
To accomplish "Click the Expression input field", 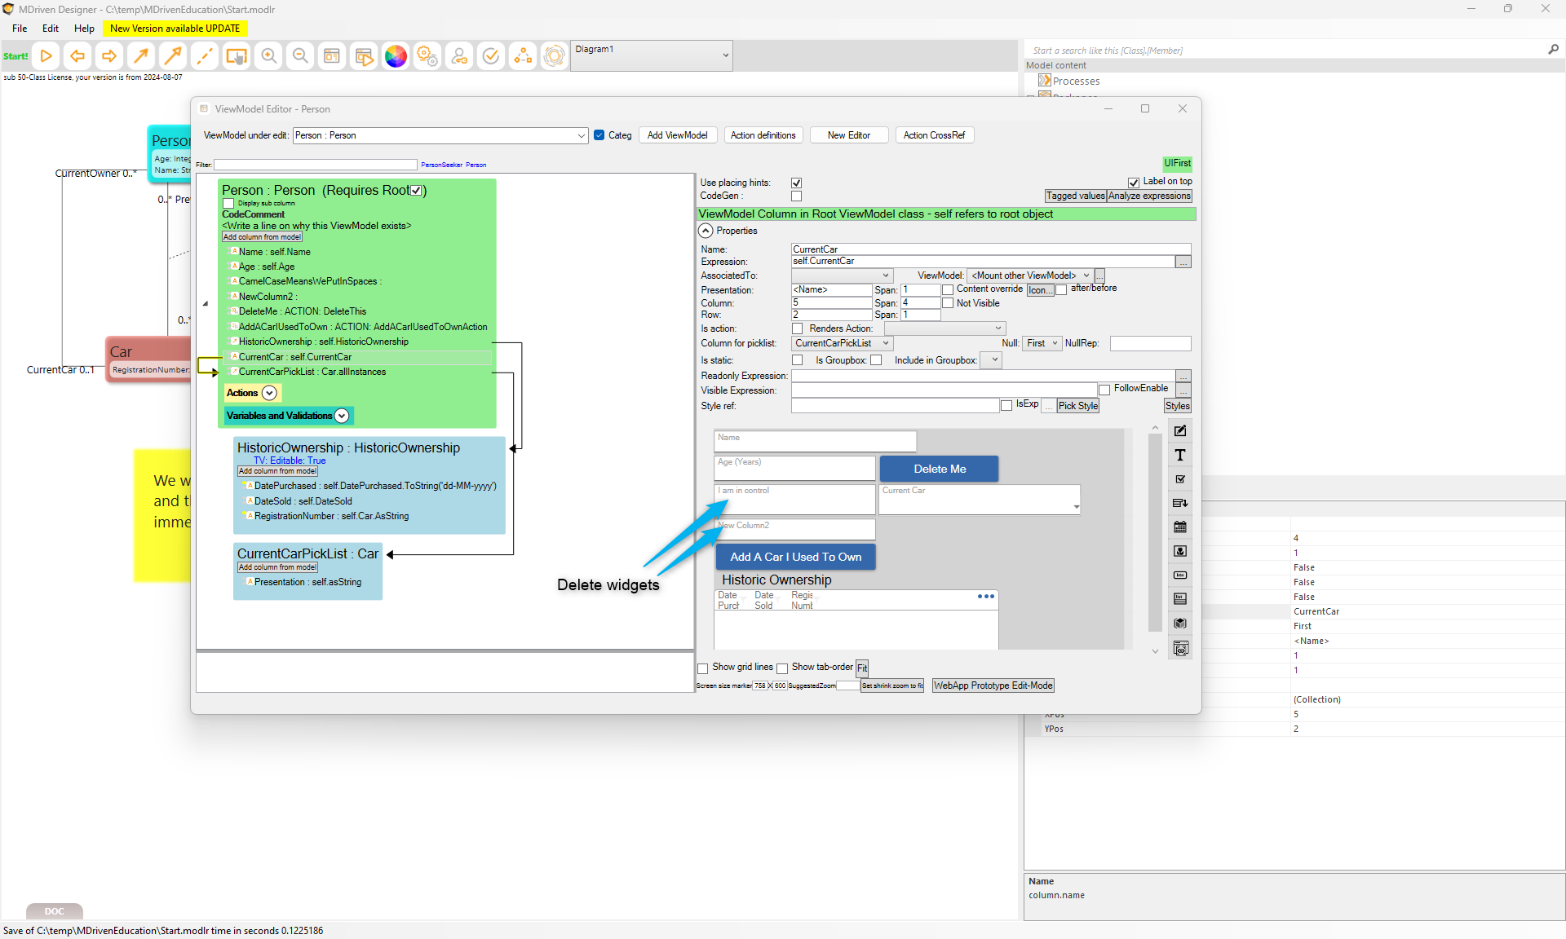I will (x=982, y=262).
